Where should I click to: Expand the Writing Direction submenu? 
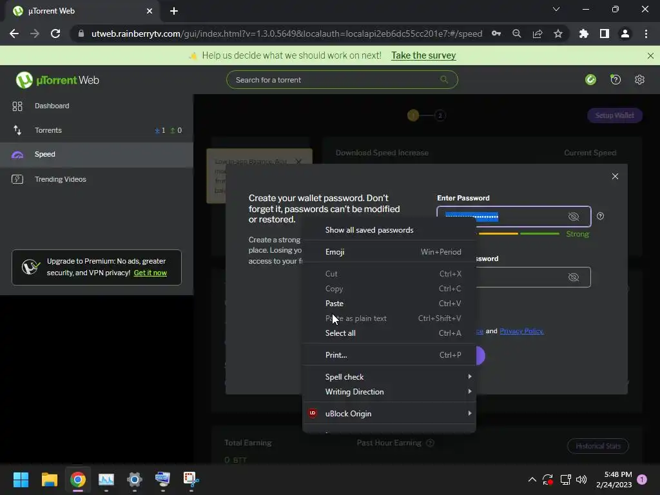389,392
